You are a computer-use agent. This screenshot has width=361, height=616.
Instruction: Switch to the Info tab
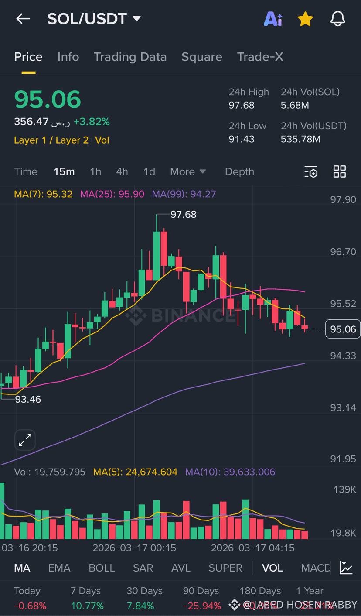click(x=68, y=57)
